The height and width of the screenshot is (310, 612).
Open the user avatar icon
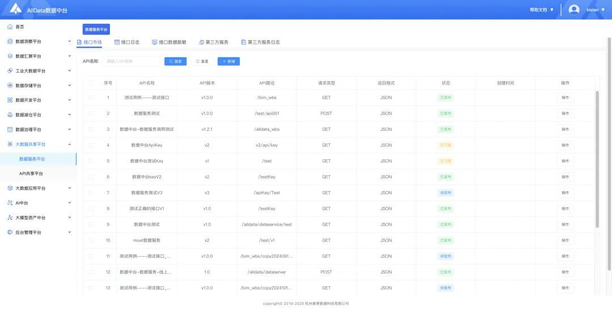tap(573, 10)
